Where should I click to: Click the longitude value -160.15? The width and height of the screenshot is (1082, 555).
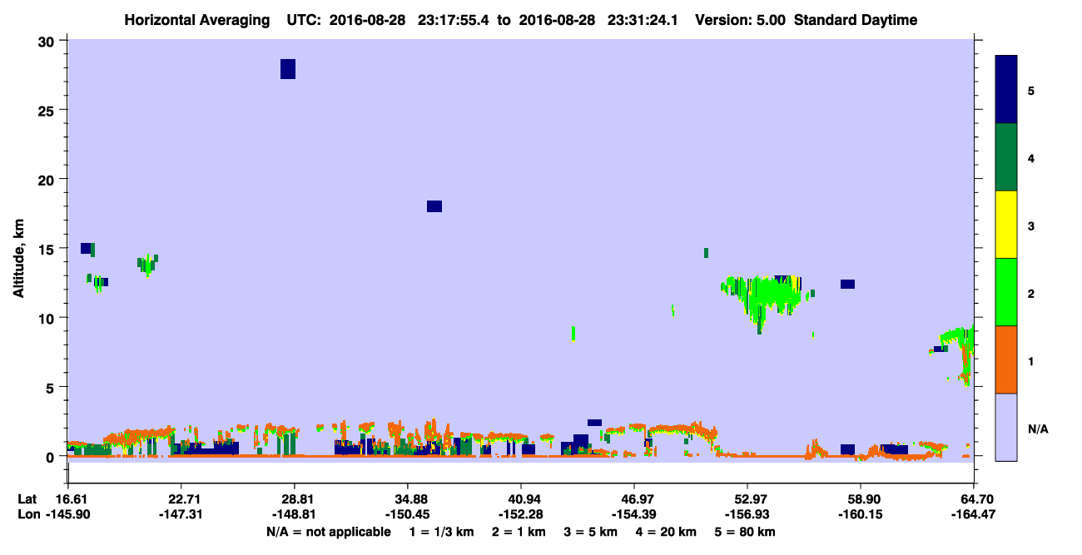[861, 515]
